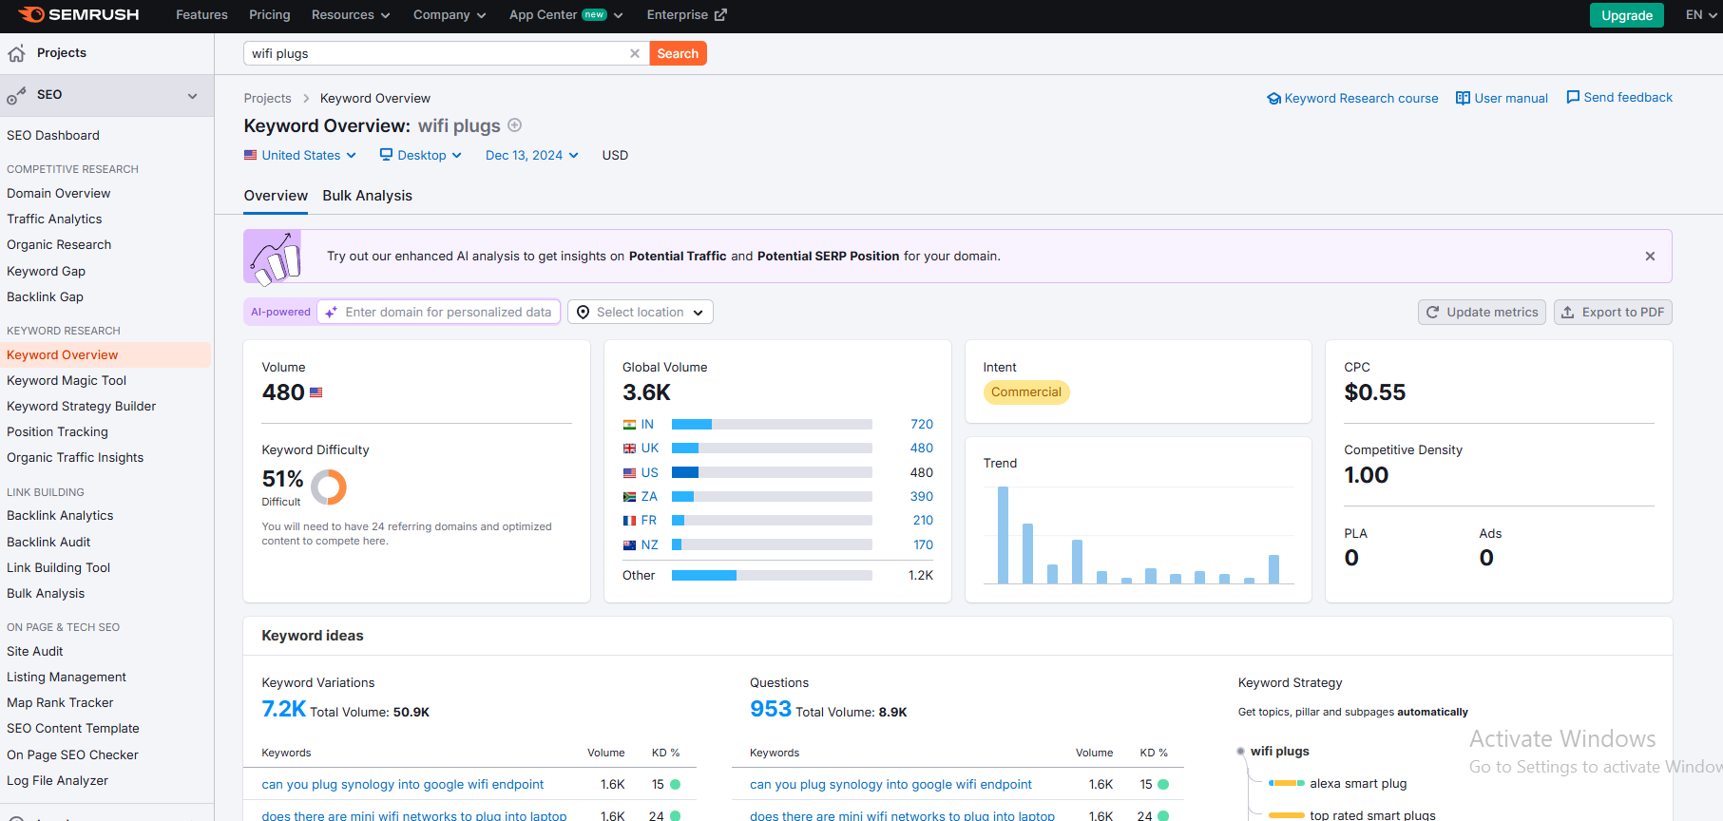Collapse the SEO sidebar section
1723x821 pixels.
tap(193, 95)
